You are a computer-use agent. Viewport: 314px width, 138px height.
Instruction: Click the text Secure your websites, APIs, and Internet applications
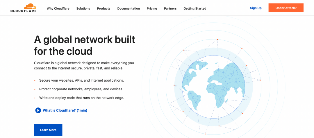[81, 80]
